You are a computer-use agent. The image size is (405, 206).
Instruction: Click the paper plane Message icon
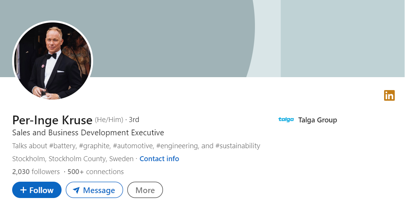(76, 190)
